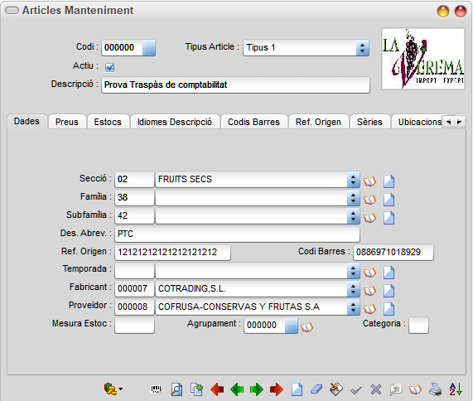Screen dimensions: 473x401
Task: Click new page icon in Temporada row
Action: pyautogui.click(x=389, y=273)
